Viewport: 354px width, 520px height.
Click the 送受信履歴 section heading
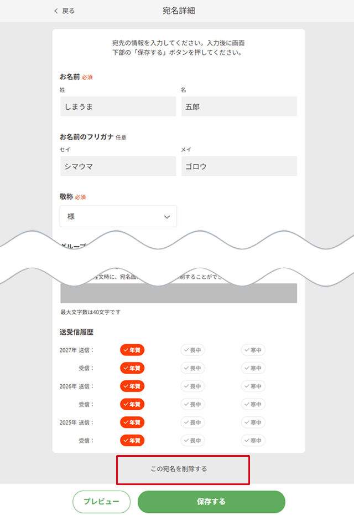[76, 332]
